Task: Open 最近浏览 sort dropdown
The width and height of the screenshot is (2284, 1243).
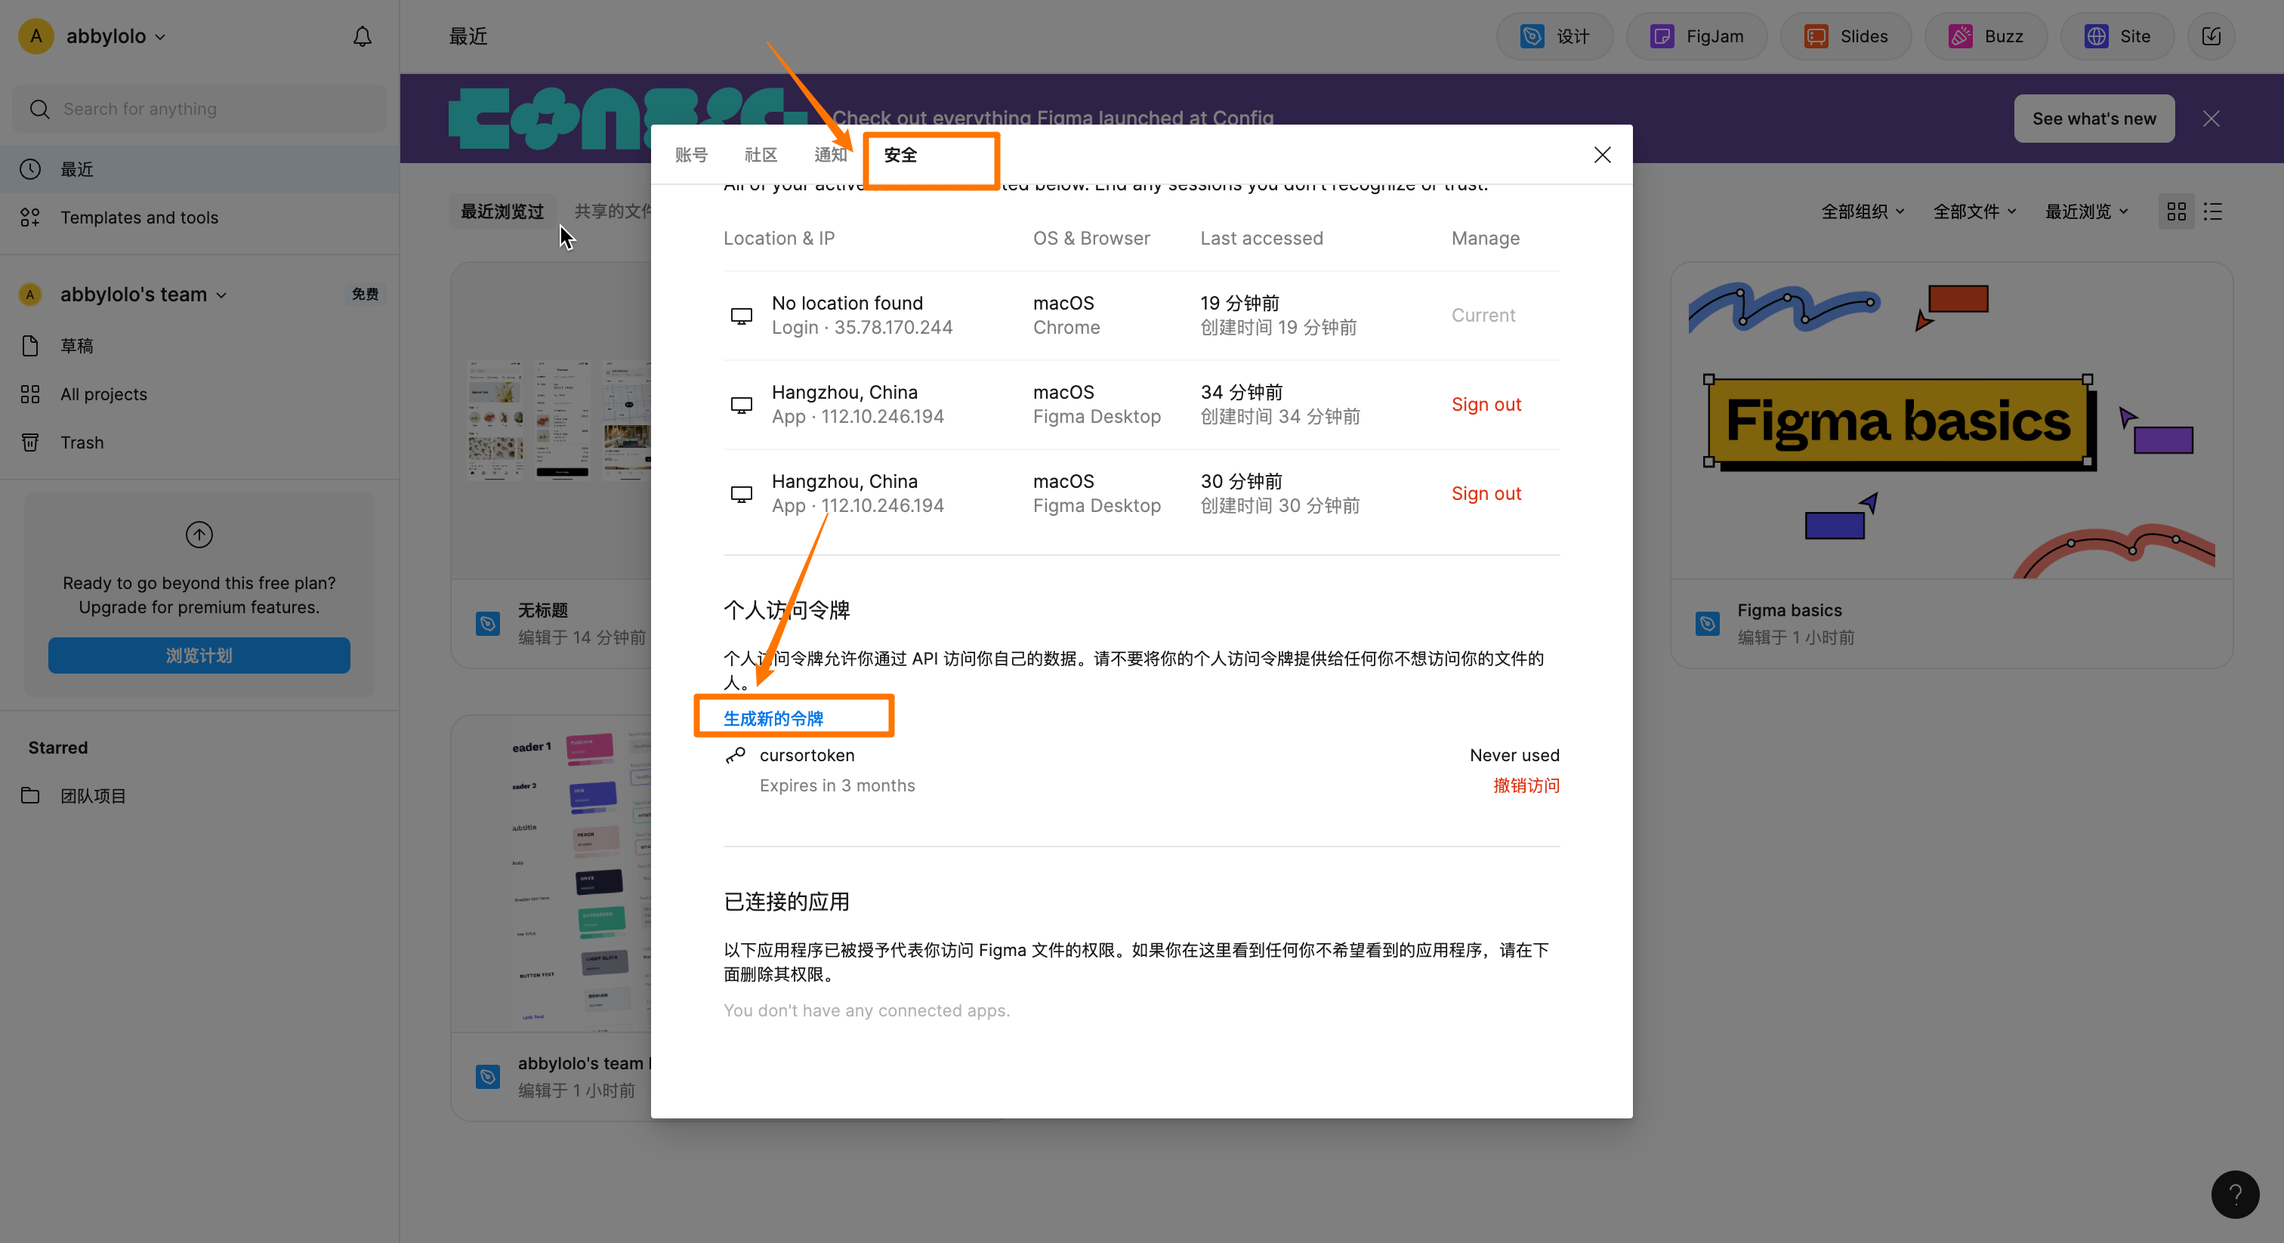Action: coord(2086,211)
